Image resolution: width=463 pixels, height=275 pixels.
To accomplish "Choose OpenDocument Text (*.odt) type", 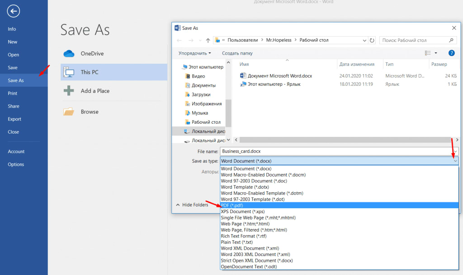I will [x=339, y=267].
